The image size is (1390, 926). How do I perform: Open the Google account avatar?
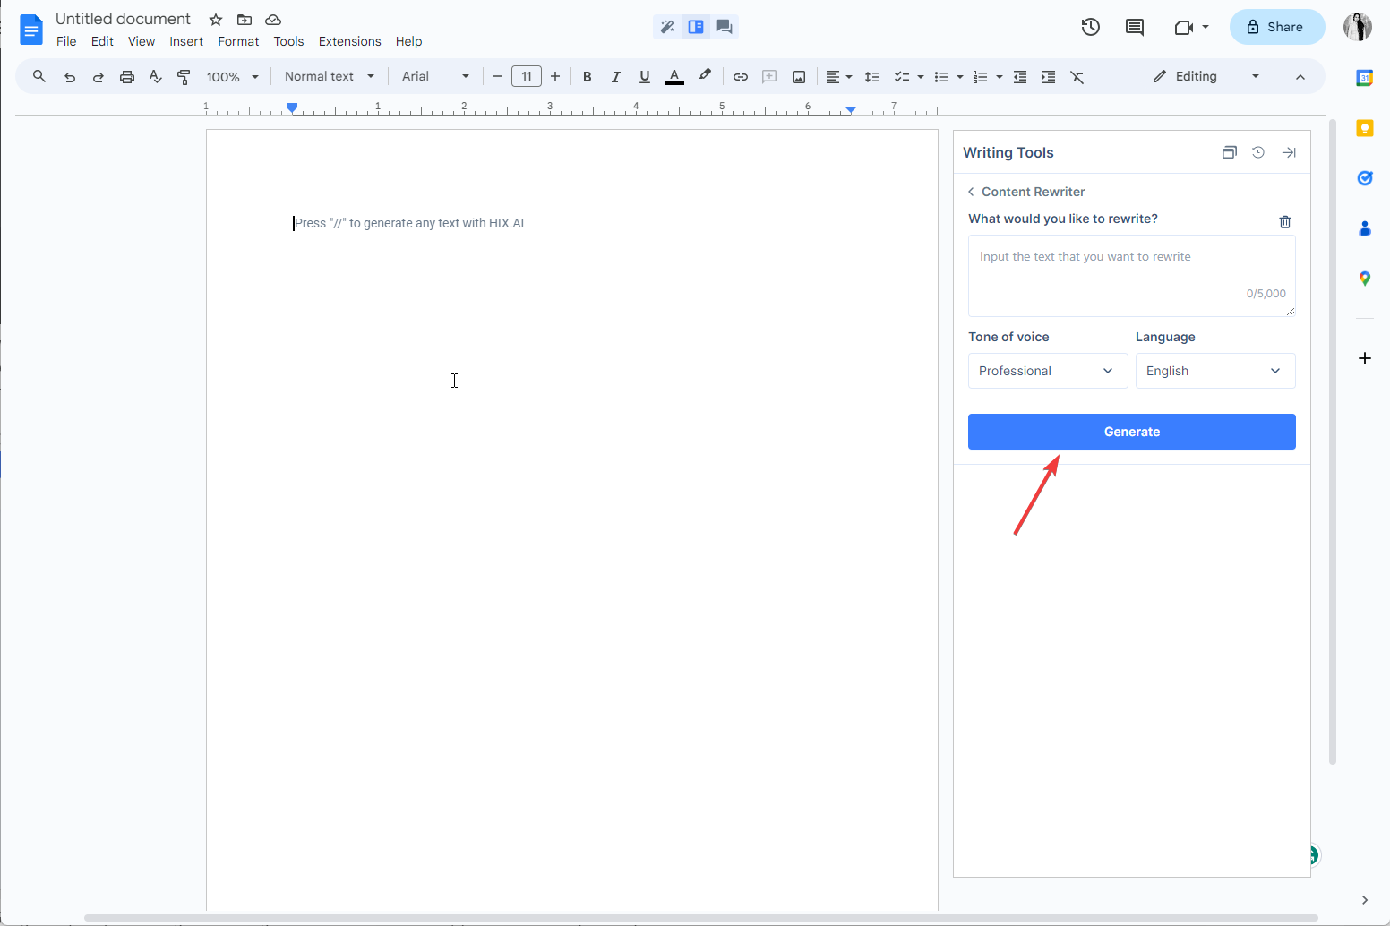pyautogui.click(x=1358, y=27)
